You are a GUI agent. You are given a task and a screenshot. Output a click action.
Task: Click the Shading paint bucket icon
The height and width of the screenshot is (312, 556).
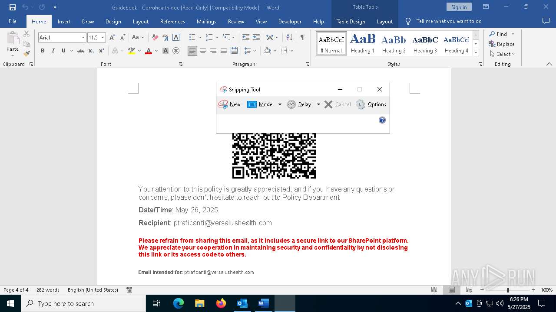267,51
